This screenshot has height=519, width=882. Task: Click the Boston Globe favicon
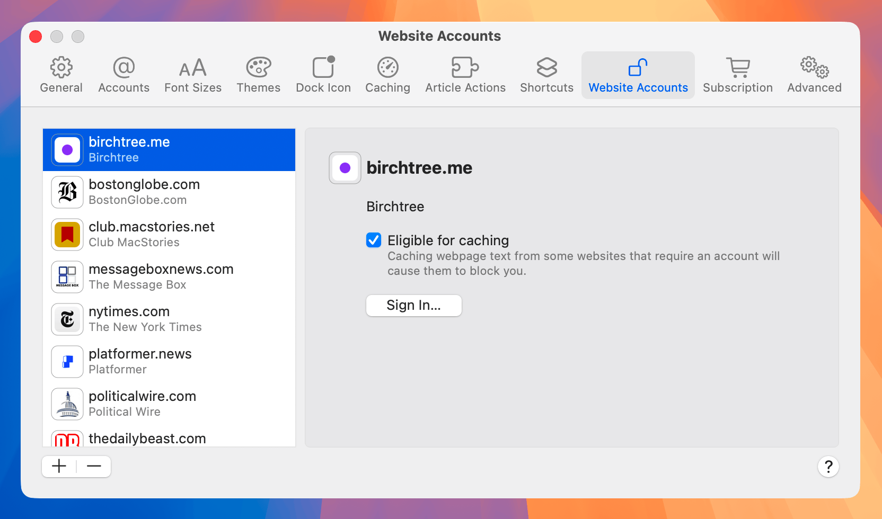(x=67, y=192)
